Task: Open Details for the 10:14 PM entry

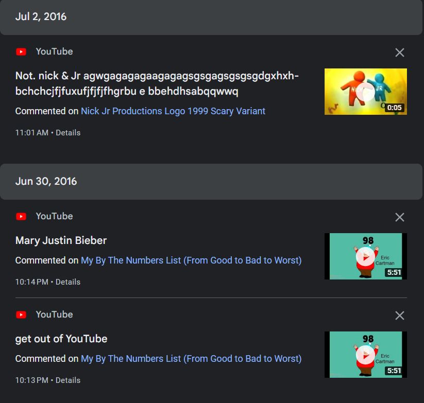Action: 68,282
